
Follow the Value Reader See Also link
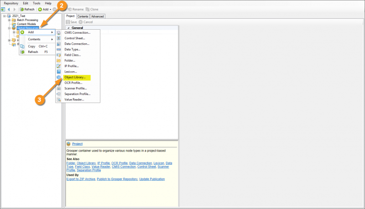click(x=101, y=167)
